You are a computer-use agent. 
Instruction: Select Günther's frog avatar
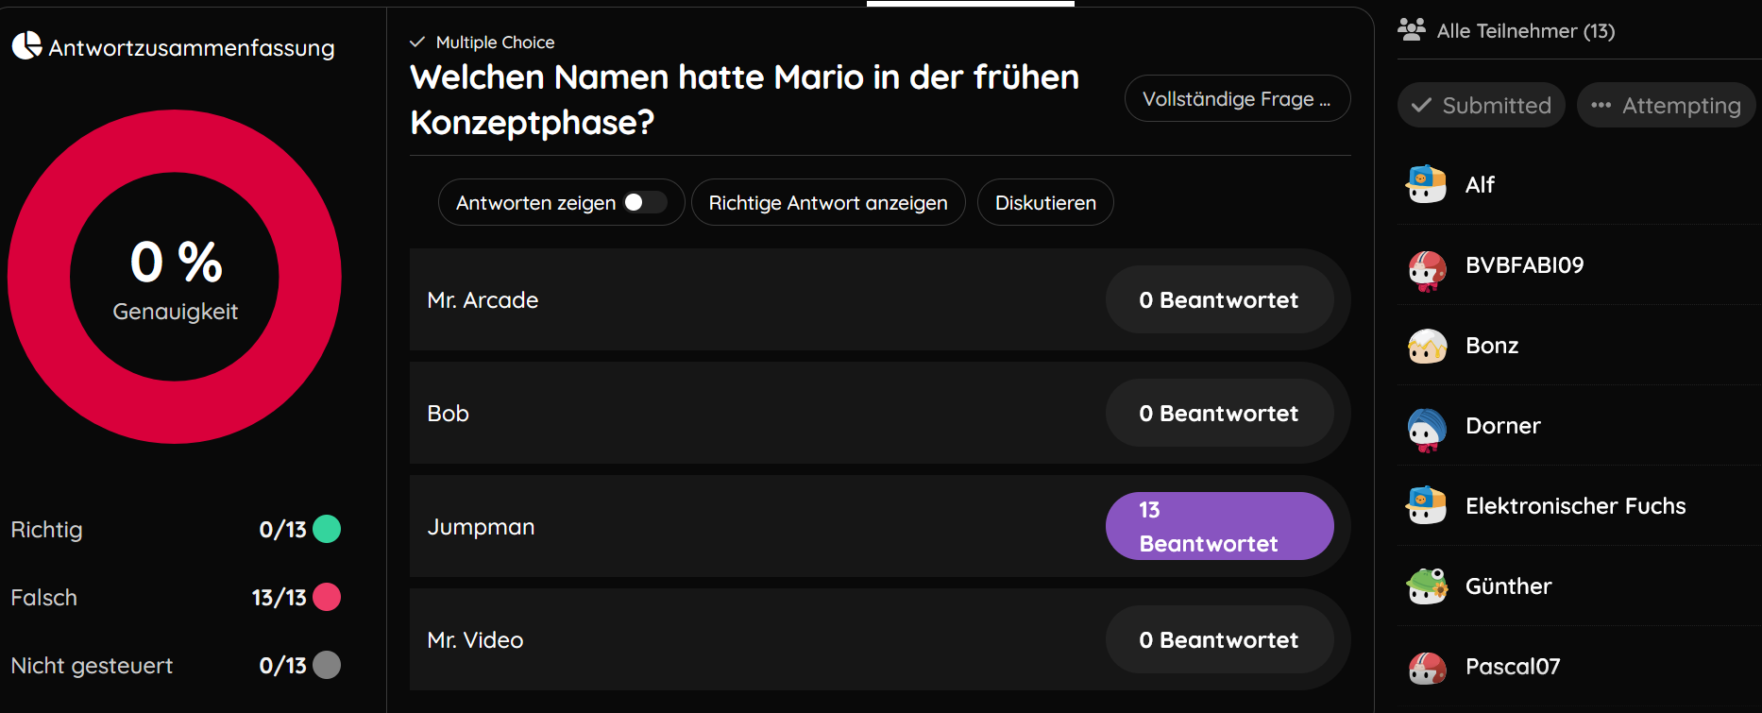[1427, 586]
